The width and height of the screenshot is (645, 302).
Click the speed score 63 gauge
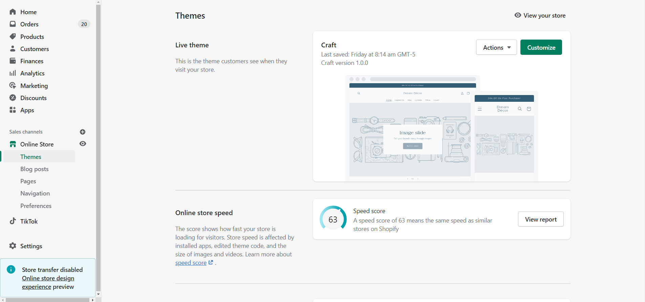pyautogui.click(x=333, y=219)
